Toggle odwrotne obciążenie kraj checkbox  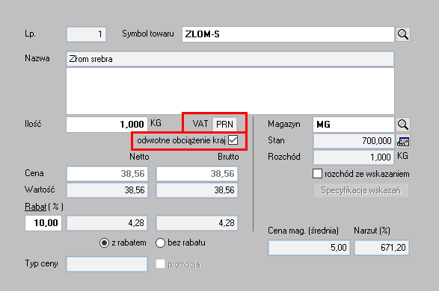[x=233, y=140]
